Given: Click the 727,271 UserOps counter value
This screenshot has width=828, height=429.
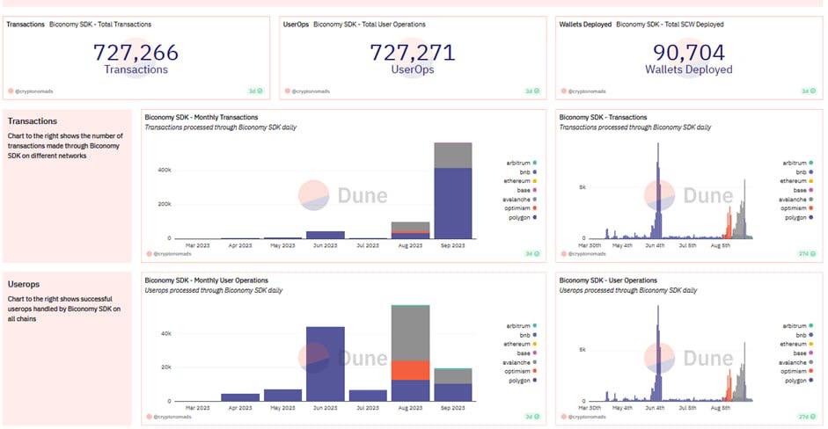Looking at the screenshot, I should tap(413, 53).
